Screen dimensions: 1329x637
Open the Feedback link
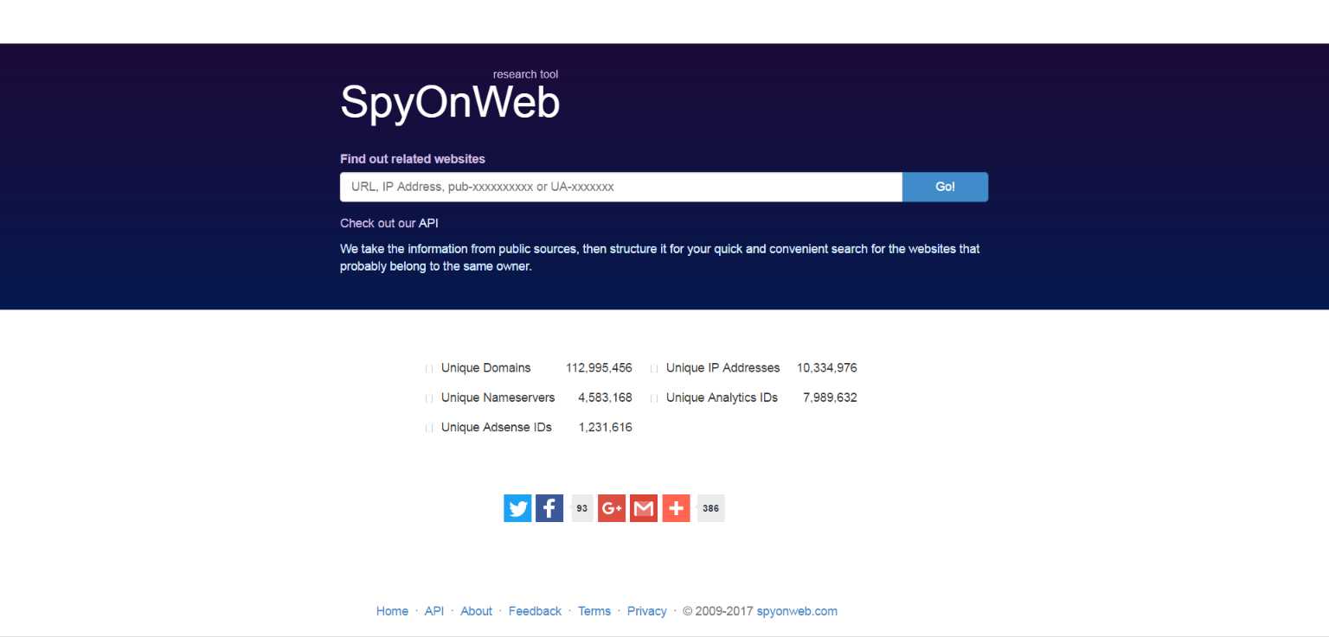535,611
